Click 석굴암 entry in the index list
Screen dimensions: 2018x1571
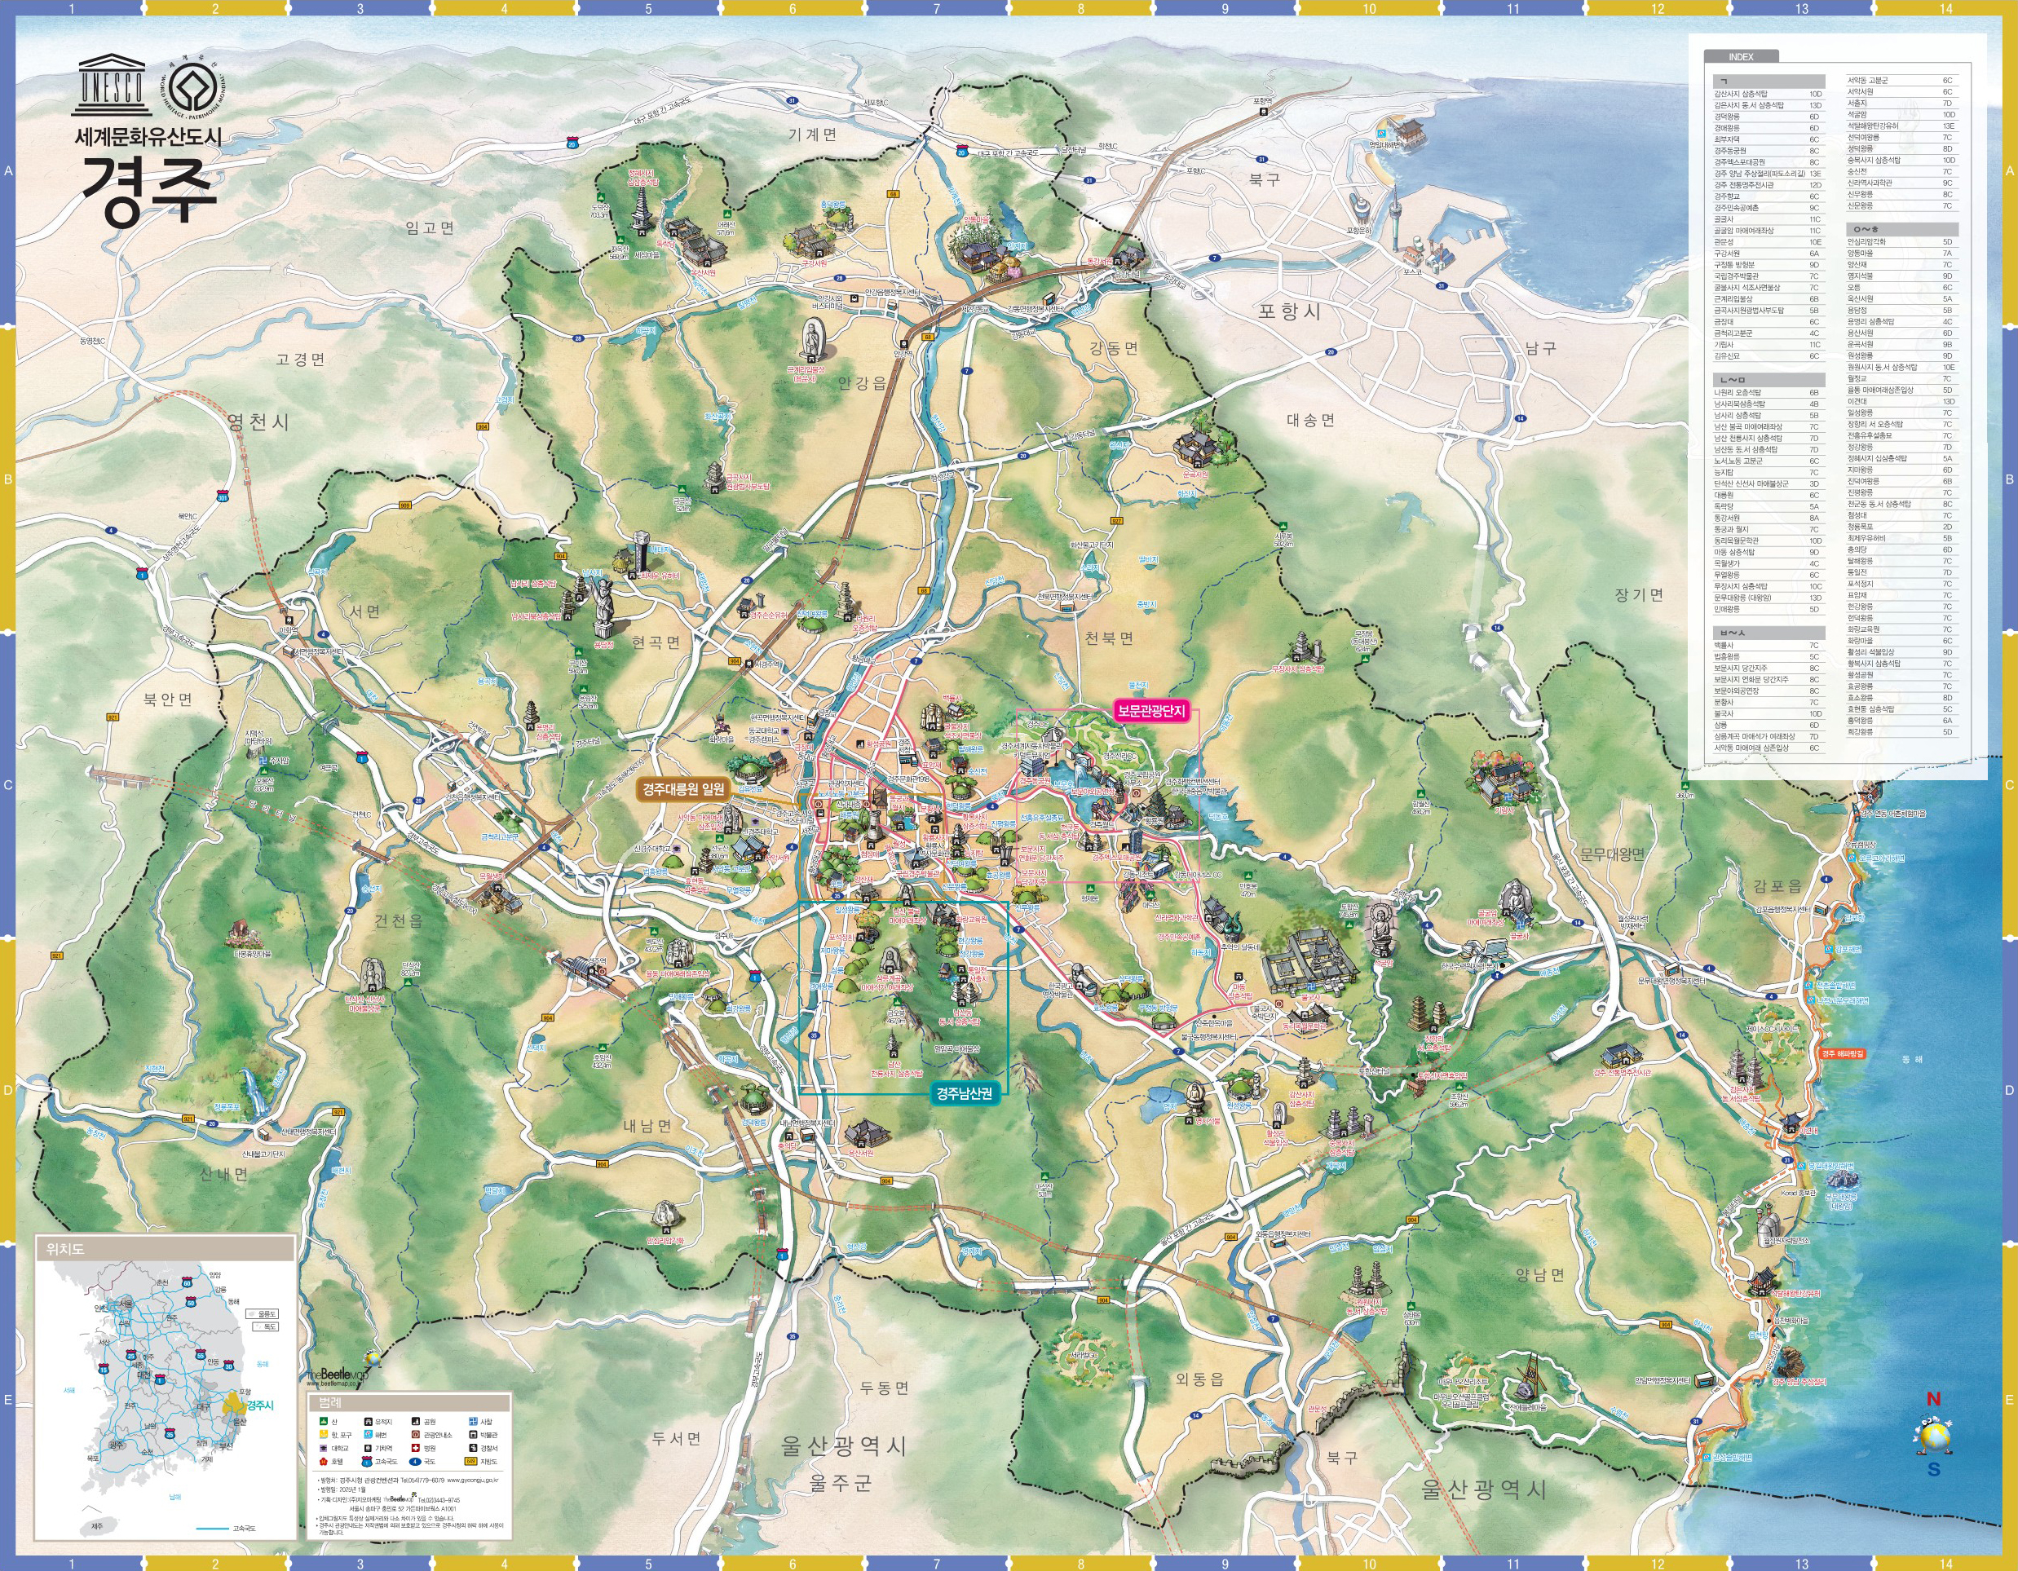1857,115
